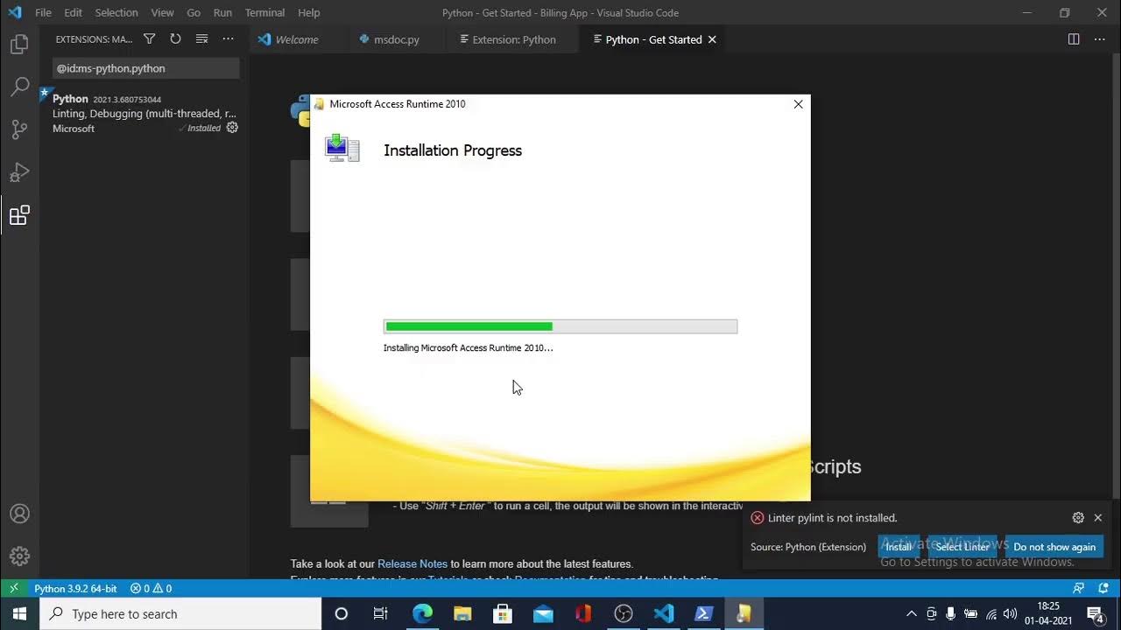This screenshot has width=1121, height=630.
Task: Click Install in the linter notification
Action: 899,547
